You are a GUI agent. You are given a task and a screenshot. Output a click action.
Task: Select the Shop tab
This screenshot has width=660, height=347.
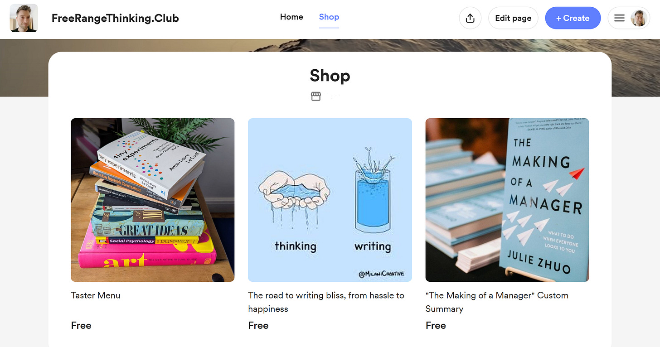(x=329, y=17)
